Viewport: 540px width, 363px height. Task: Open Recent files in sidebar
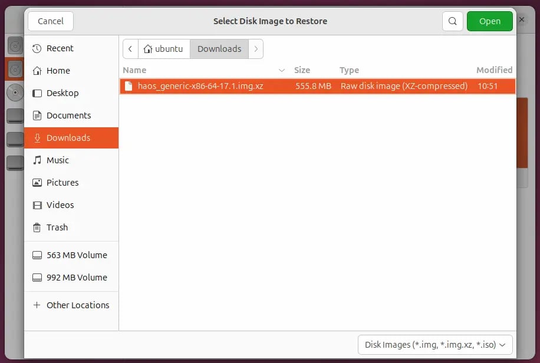60,48
